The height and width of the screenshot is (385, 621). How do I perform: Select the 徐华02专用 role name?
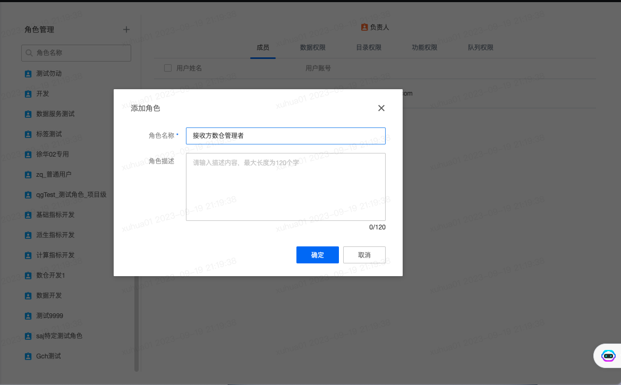click(53, 155)
